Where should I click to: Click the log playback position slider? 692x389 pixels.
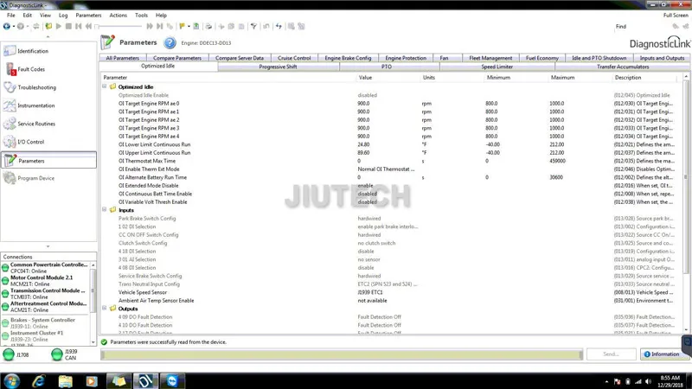point(119,27)
